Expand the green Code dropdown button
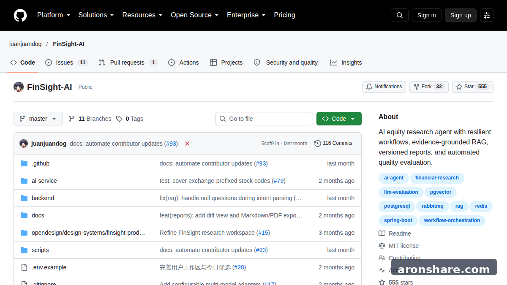The height and width of the screenshot is (285, 507). (x=339, y=119)
